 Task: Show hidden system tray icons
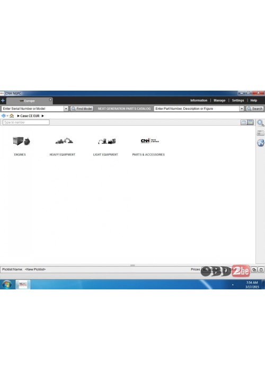click(x=233, y=285)
